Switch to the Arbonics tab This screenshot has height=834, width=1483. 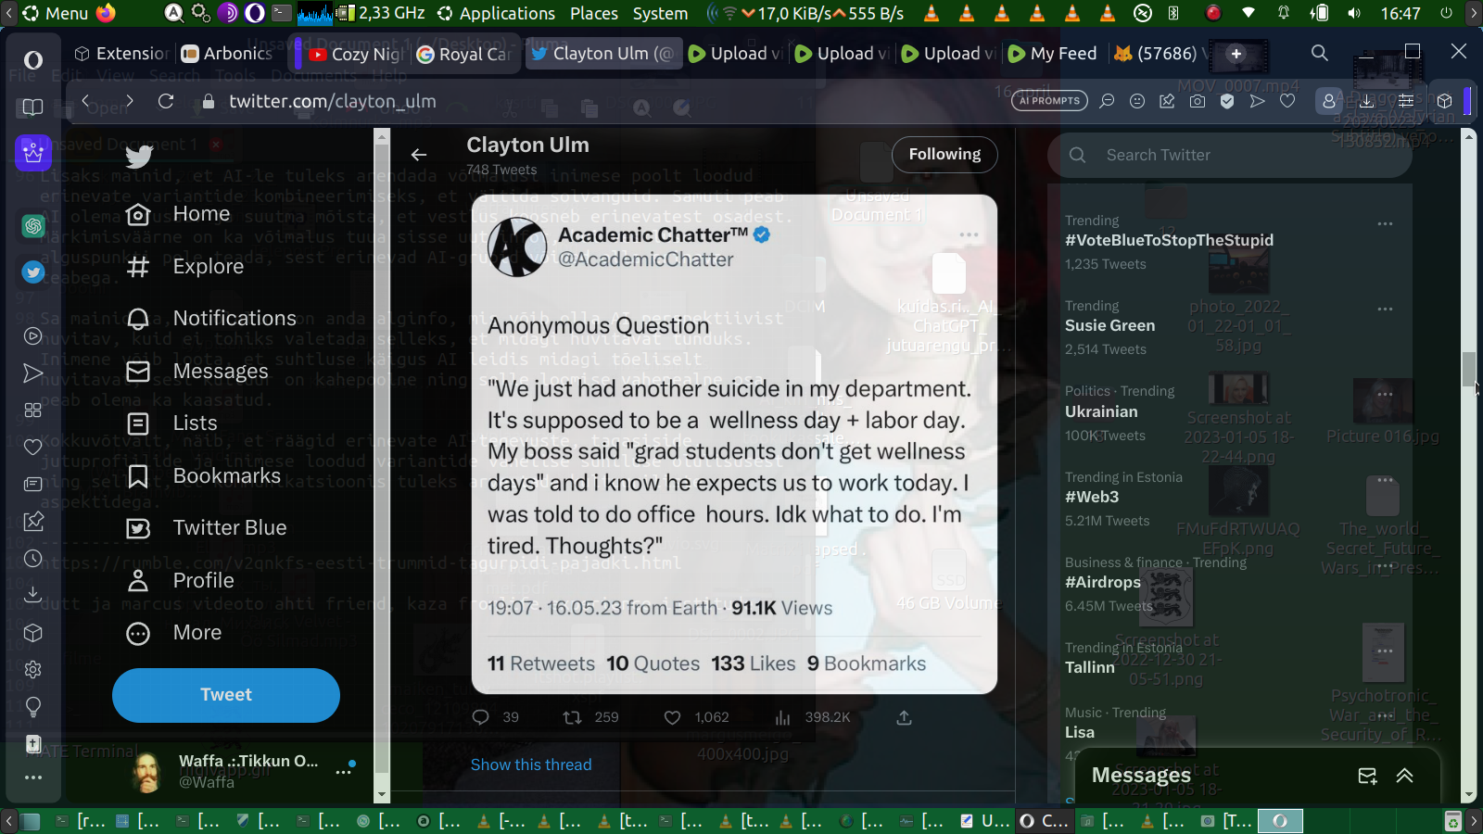227,54
